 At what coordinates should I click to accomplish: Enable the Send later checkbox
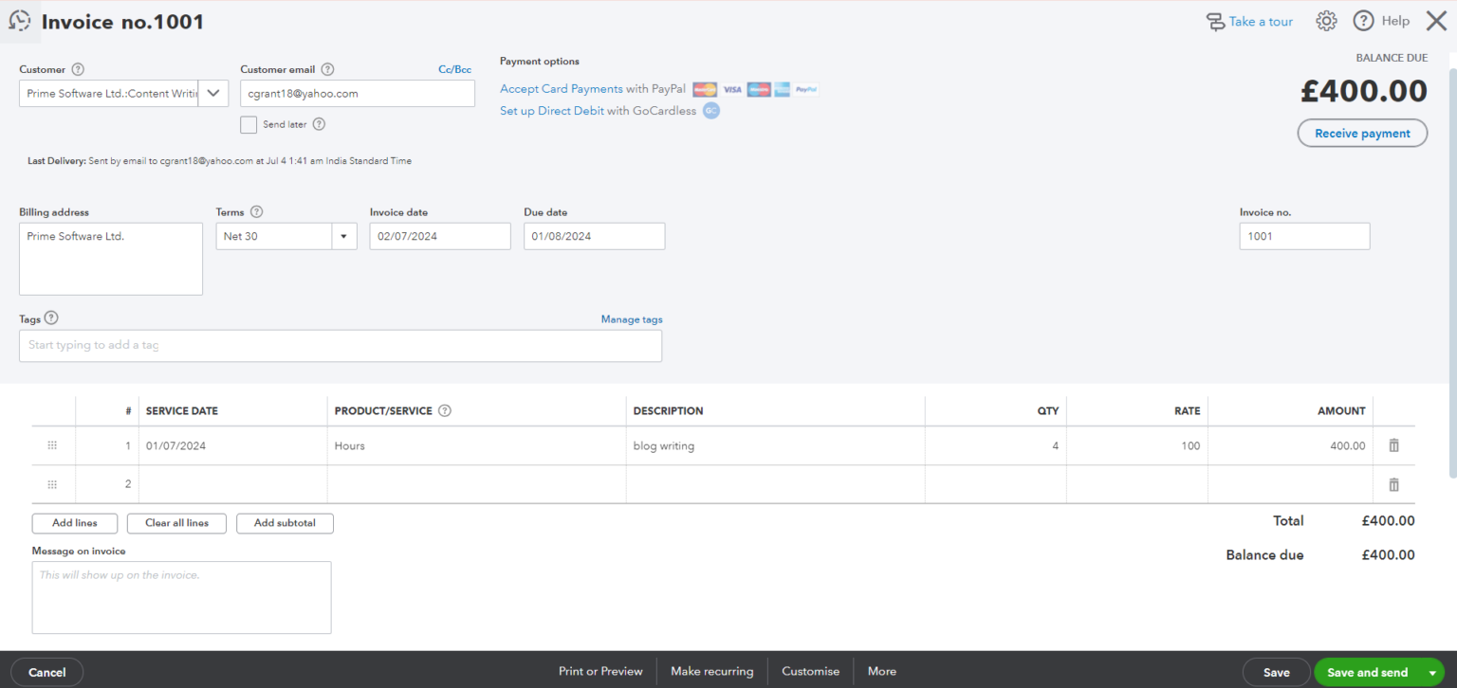tap(249, 124)
